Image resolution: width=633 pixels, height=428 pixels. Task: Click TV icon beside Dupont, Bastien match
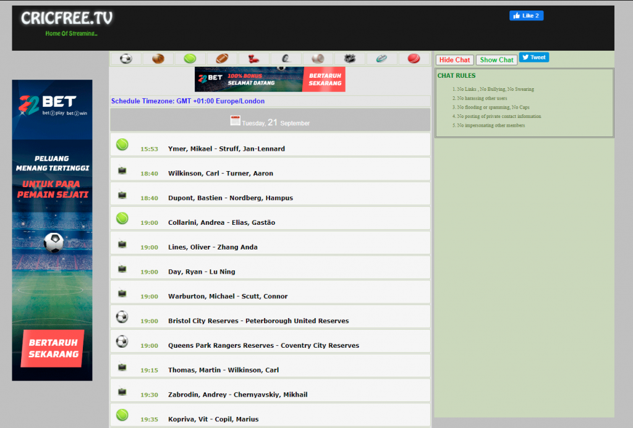click(x=122, y=195)
